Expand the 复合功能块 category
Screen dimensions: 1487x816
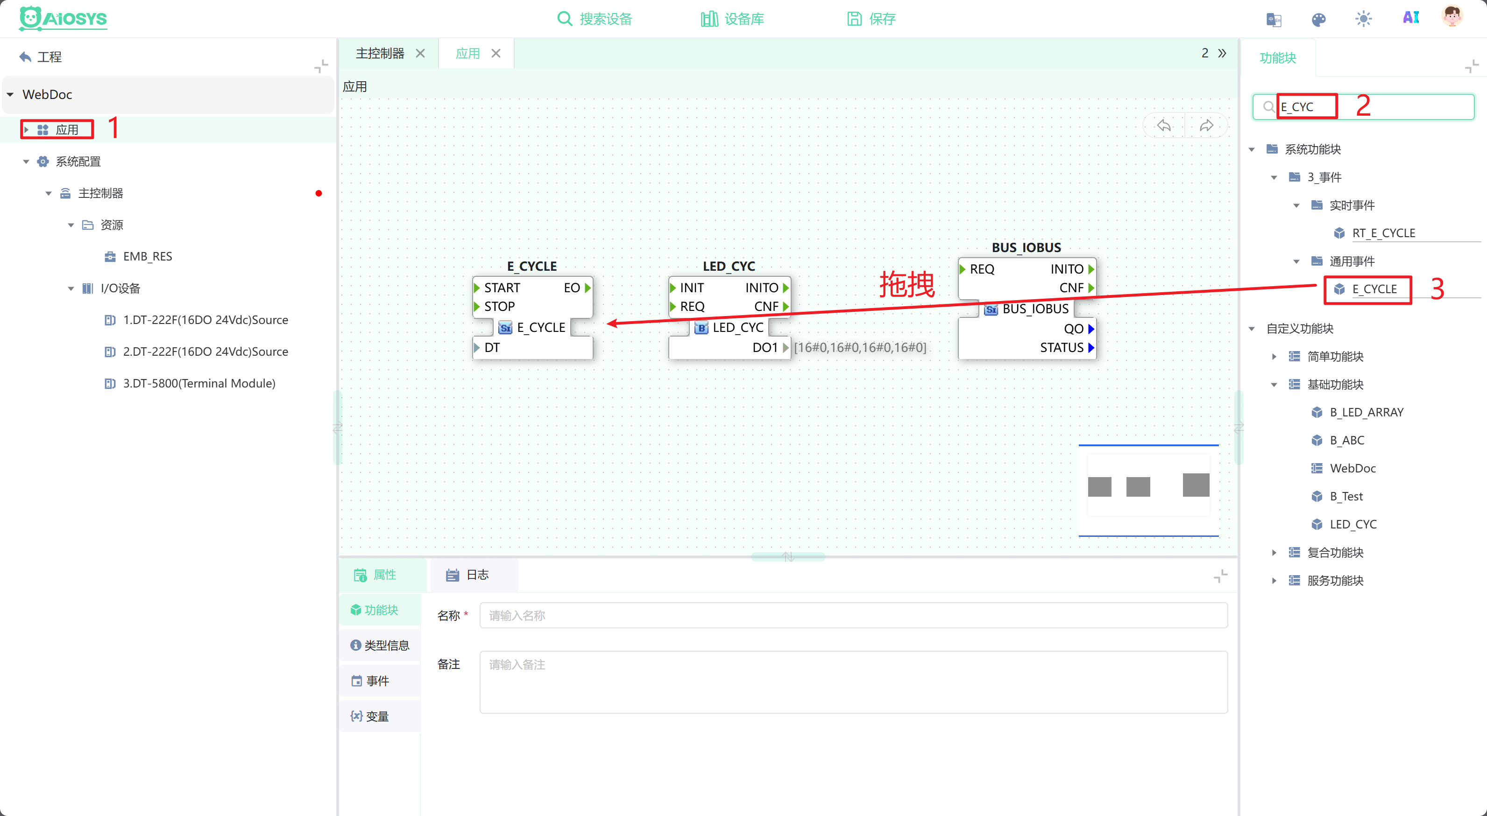[1274, 552]
